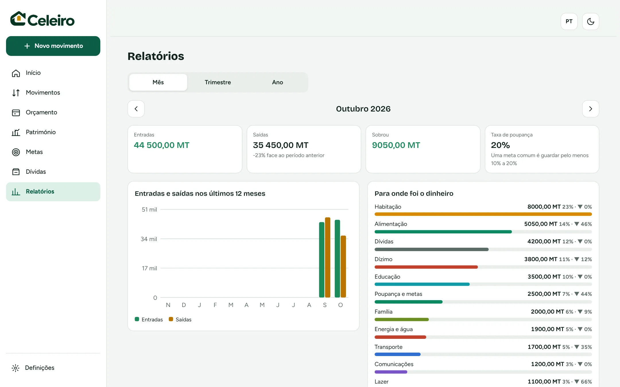
Task: Click the Habitação orange progress bar
Action: [483, 214]
